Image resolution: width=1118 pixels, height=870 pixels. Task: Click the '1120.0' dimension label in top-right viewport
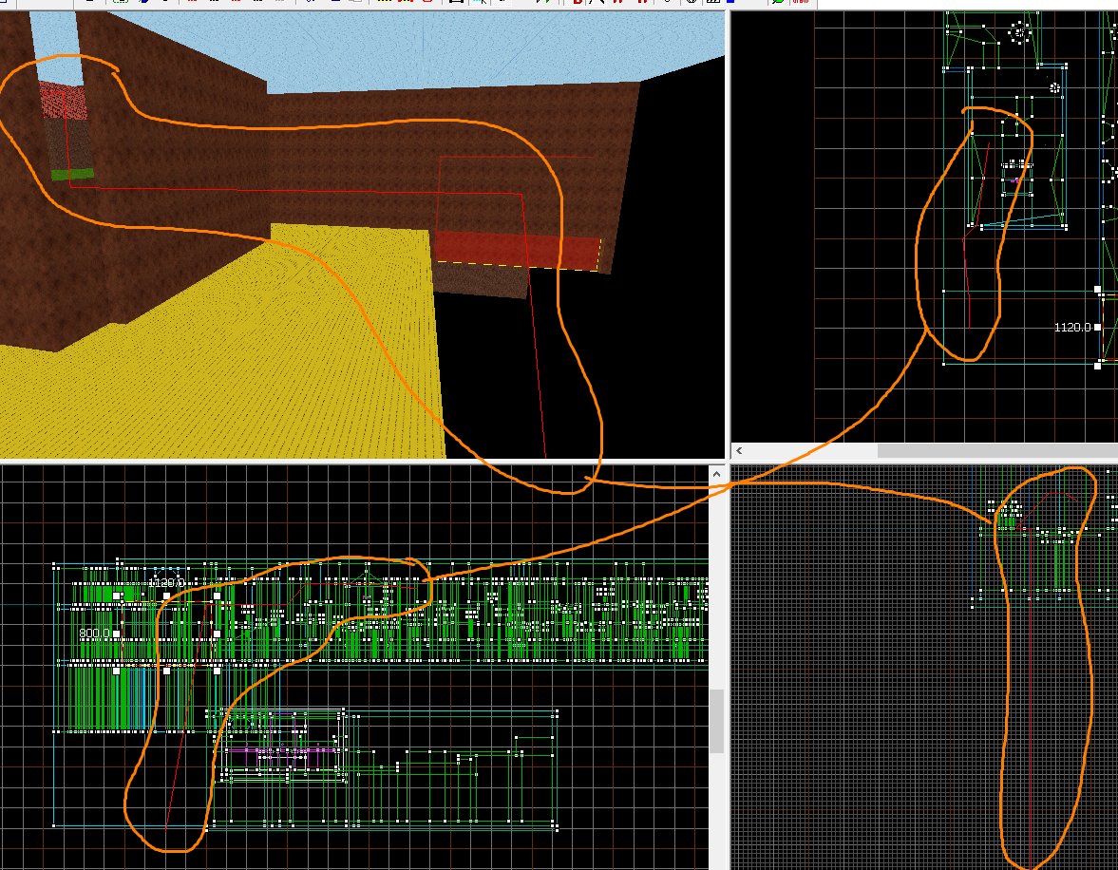coord(1071,327)
